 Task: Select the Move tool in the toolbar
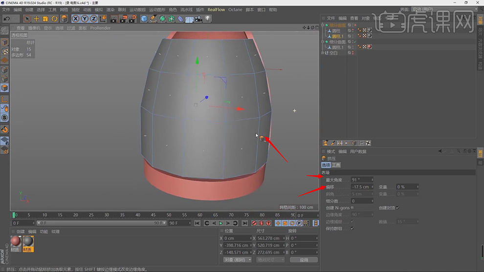pos(36,19)
